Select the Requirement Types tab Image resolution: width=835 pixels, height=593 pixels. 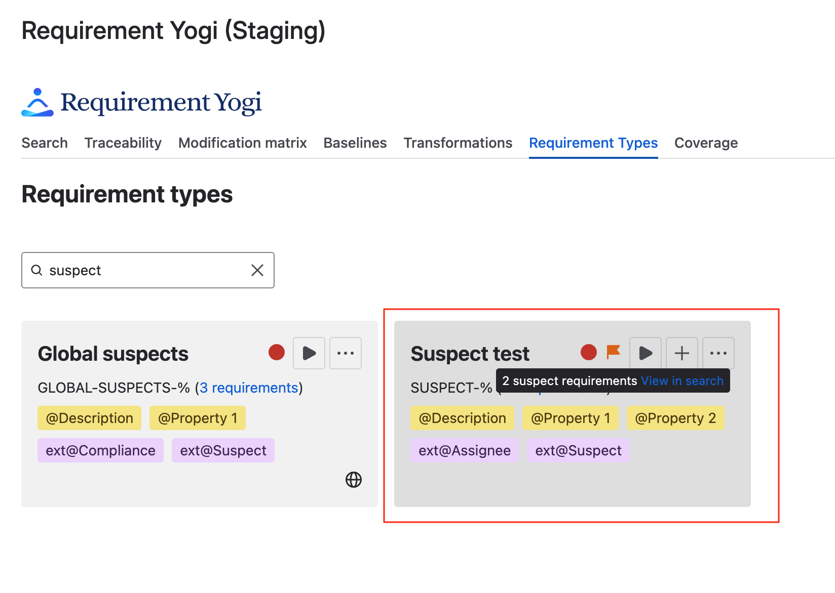(x=593, y=143)
